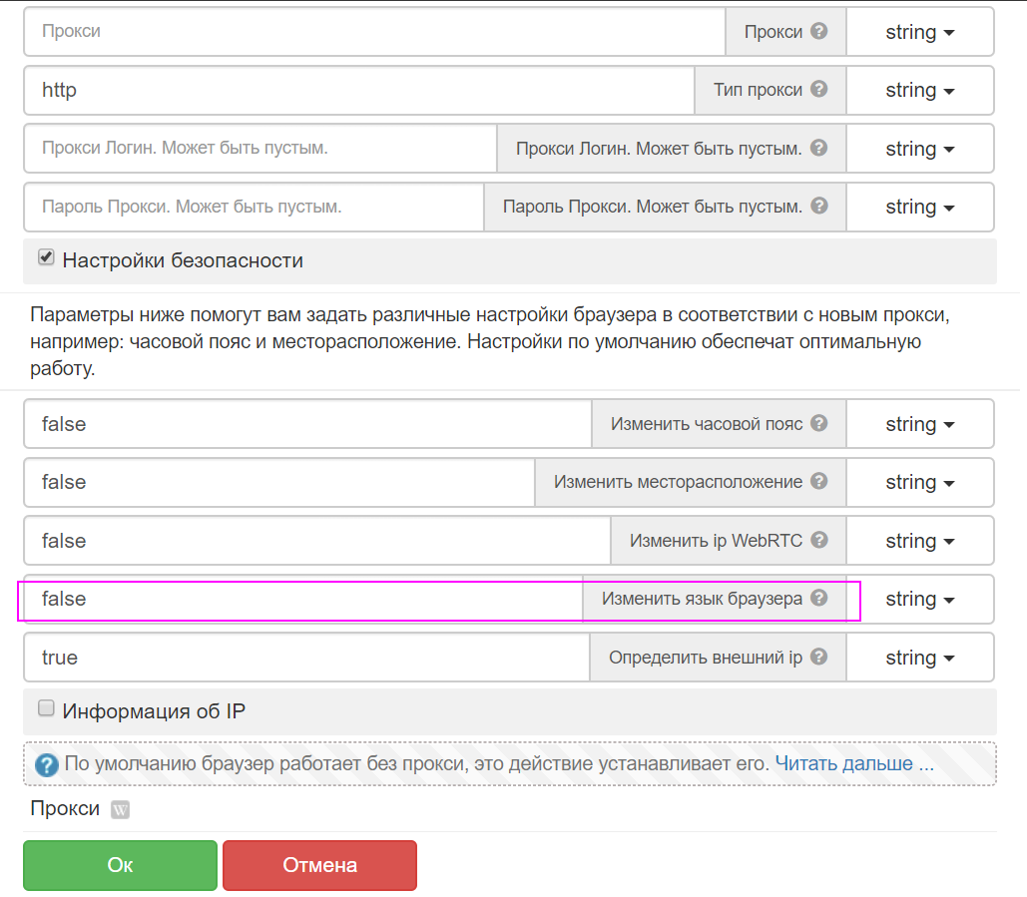Uncheck the Настройки безопасности checkbox
This screenshot has width=1027, height=897.
tap(46, 258)
